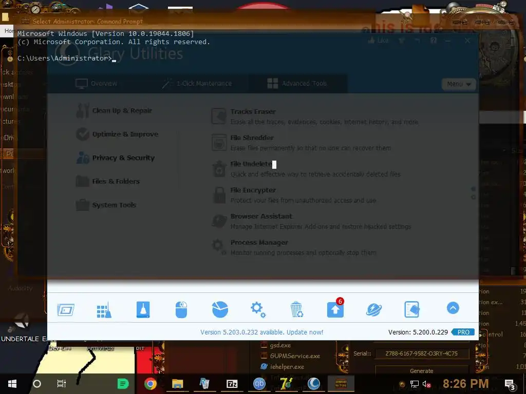Image resolution: width=526 pixels, height=394 pixels.
Task: Open Google Chrome from the taskbar
Action: (x=151, y=384)
